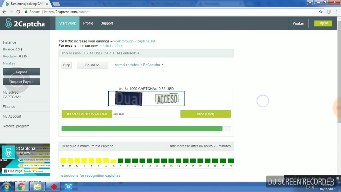Click the page vertical scrollbar
Image resolution: width=341 pixels, height=192 pixels.
(339, 72)
